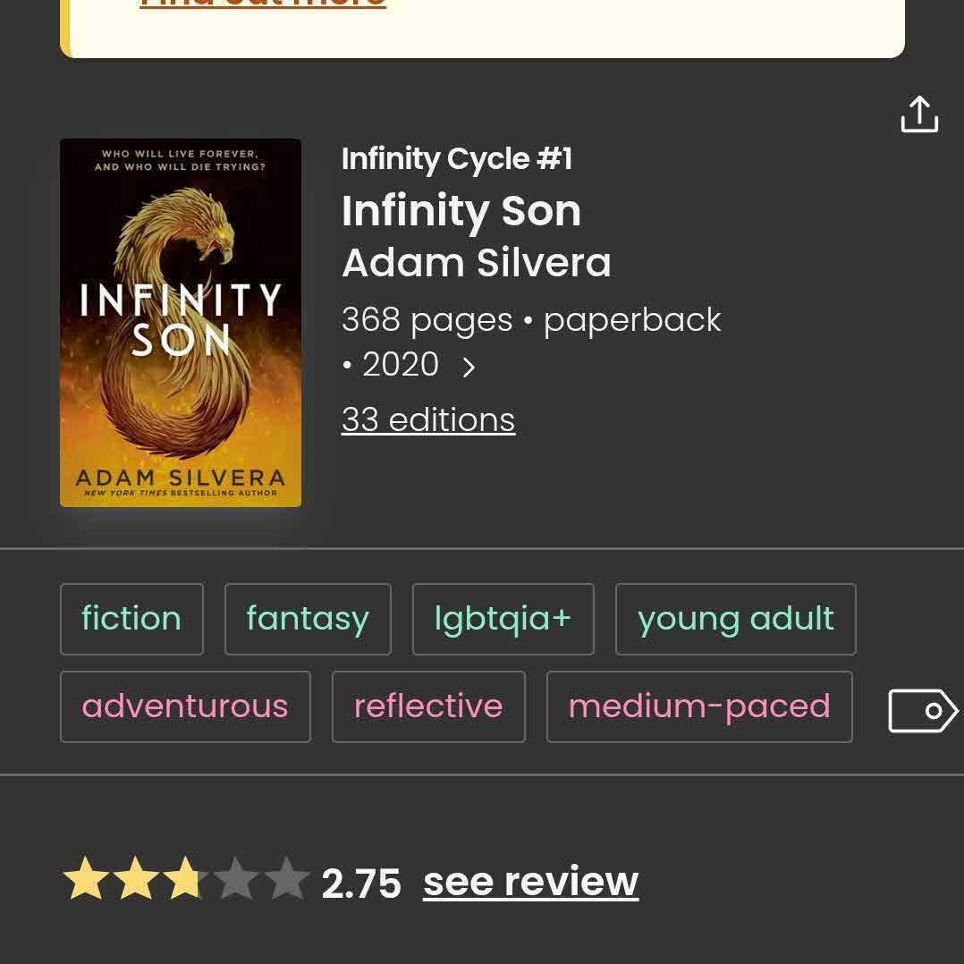Open the Infinity Cycle #1 series

[456, 159]
